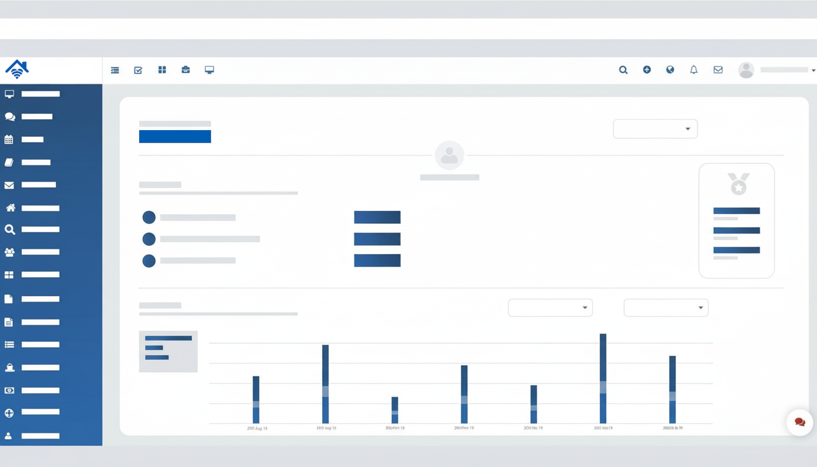Click the plus circle add icon
Screen dimensions: 817x467
pos(647,70)
